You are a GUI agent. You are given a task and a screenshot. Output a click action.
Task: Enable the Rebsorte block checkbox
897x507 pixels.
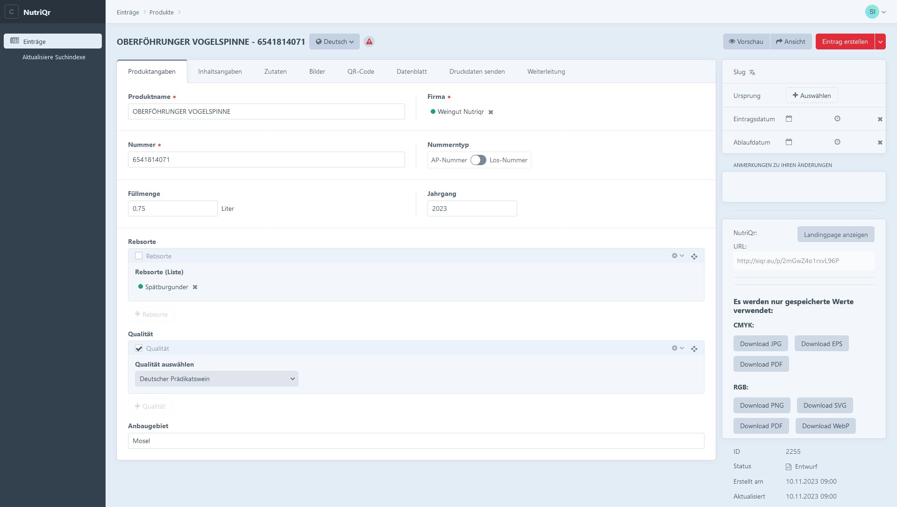click(x=139, y=256)
